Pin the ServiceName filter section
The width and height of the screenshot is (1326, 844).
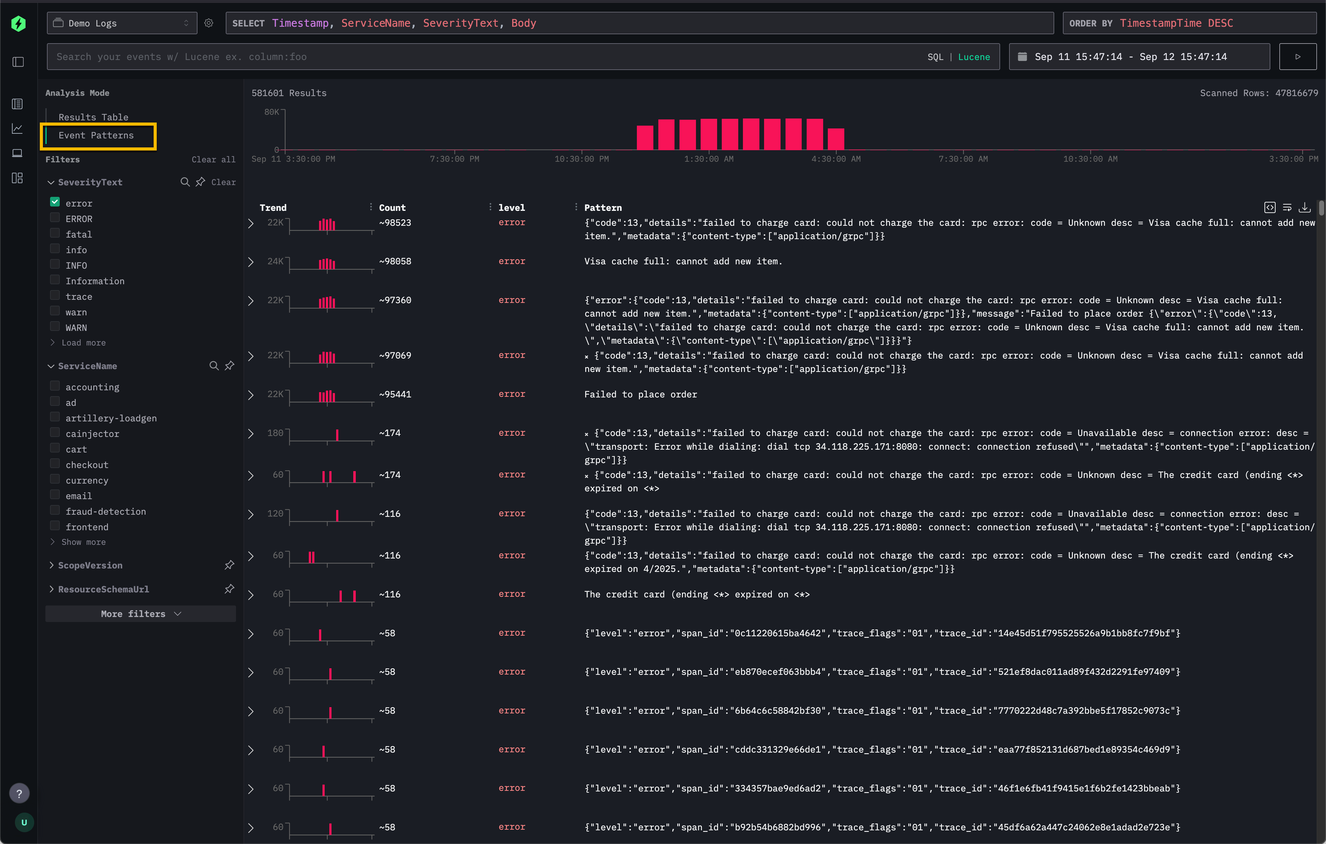(x=229, y=366)
